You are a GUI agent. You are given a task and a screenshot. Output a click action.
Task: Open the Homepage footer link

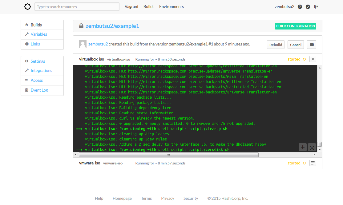tap(122, 198)
